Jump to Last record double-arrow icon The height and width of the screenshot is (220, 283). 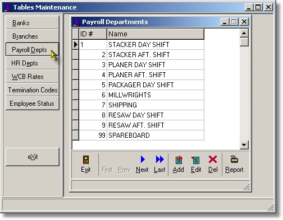pos(159,160)
